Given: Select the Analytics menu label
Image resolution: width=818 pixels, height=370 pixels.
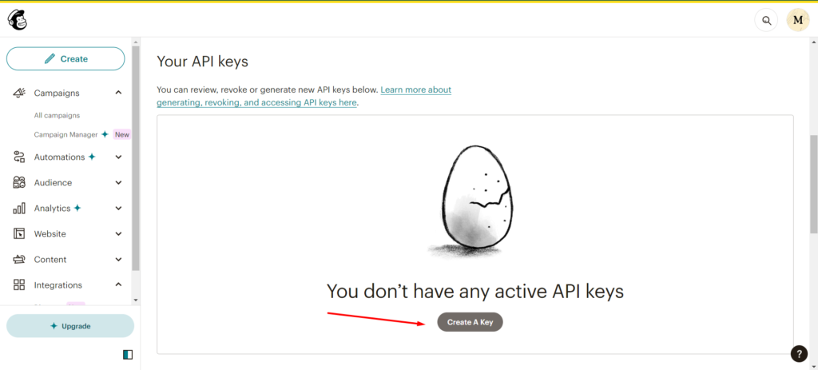Looking at the screenshot, I should click(52, 209).
